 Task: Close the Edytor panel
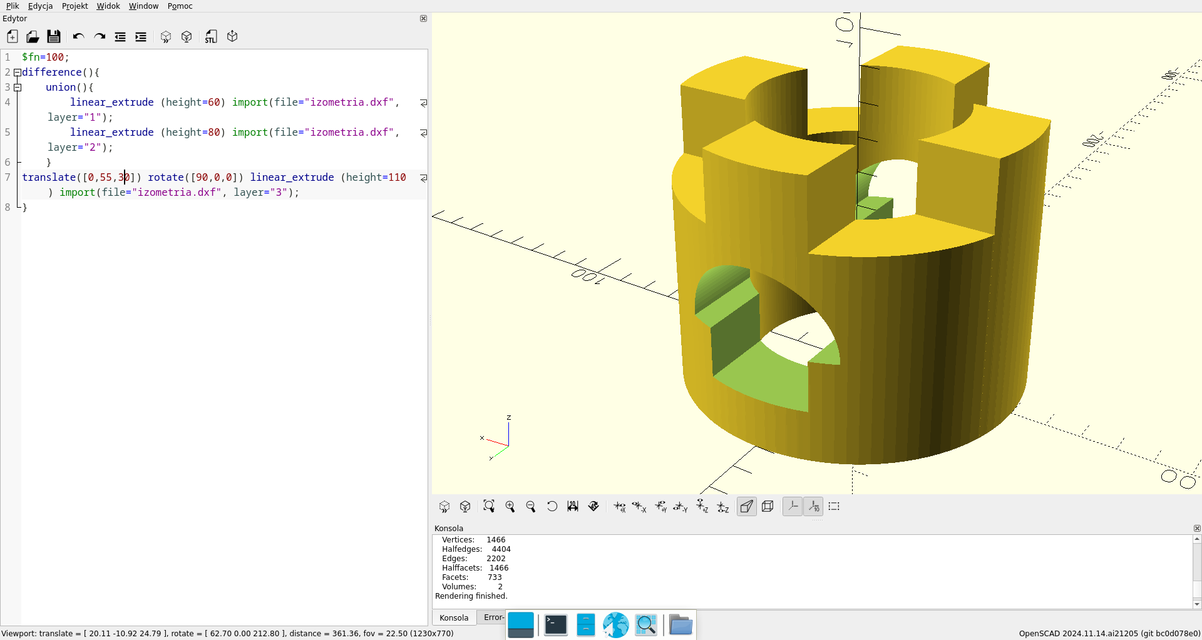point(423,19)
